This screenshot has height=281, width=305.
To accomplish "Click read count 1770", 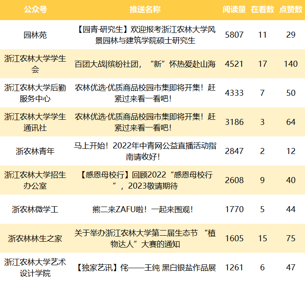I will point(234,209).
